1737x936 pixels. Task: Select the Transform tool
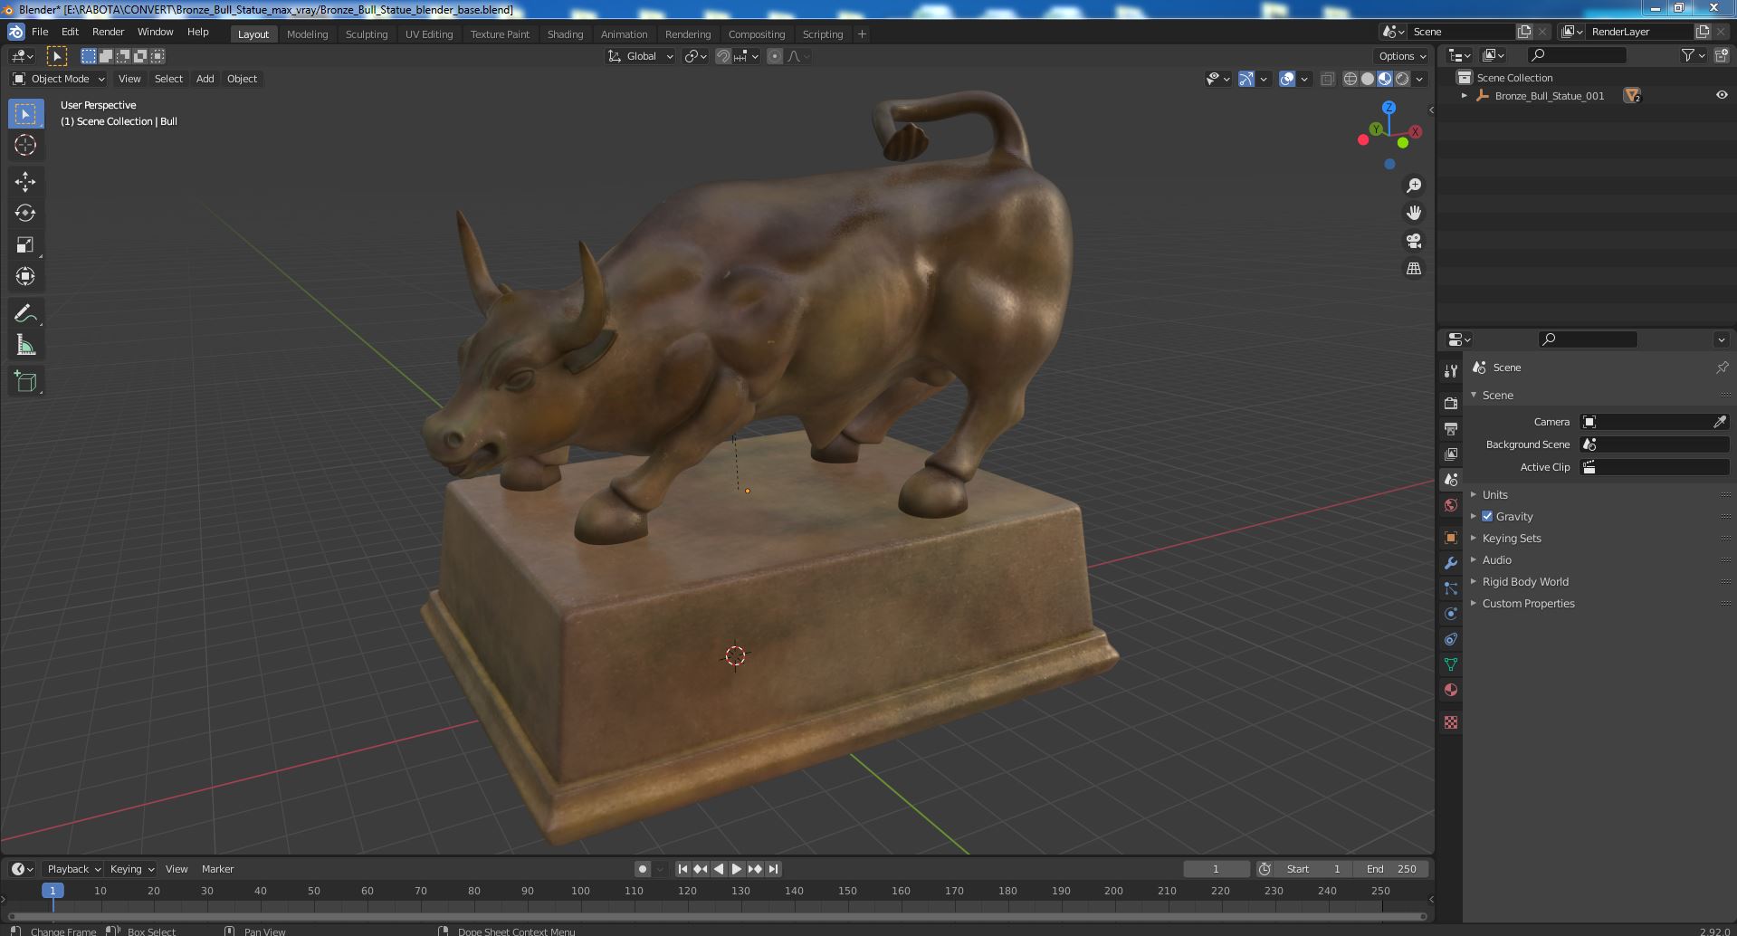pos(25,276)
